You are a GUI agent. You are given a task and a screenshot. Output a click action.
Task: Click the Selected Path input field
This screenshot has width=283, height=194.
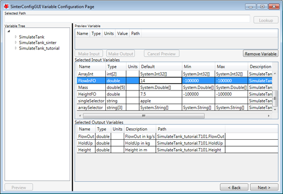point(127,19)
